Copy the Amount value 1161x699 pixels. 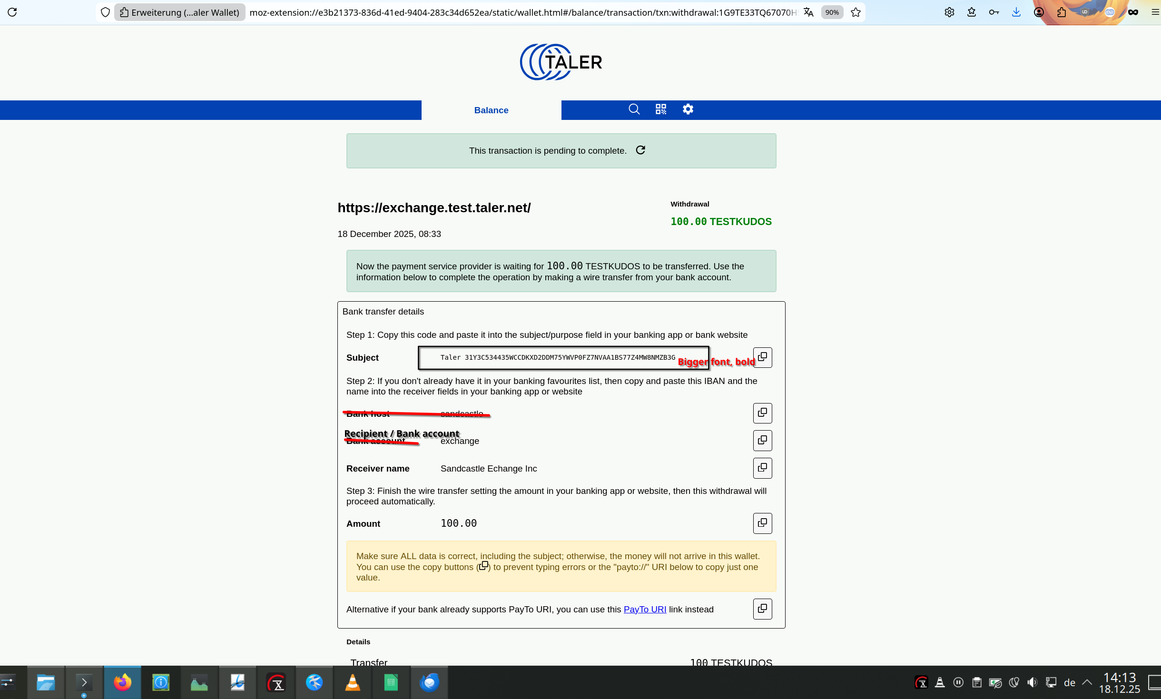click(762, 523)
